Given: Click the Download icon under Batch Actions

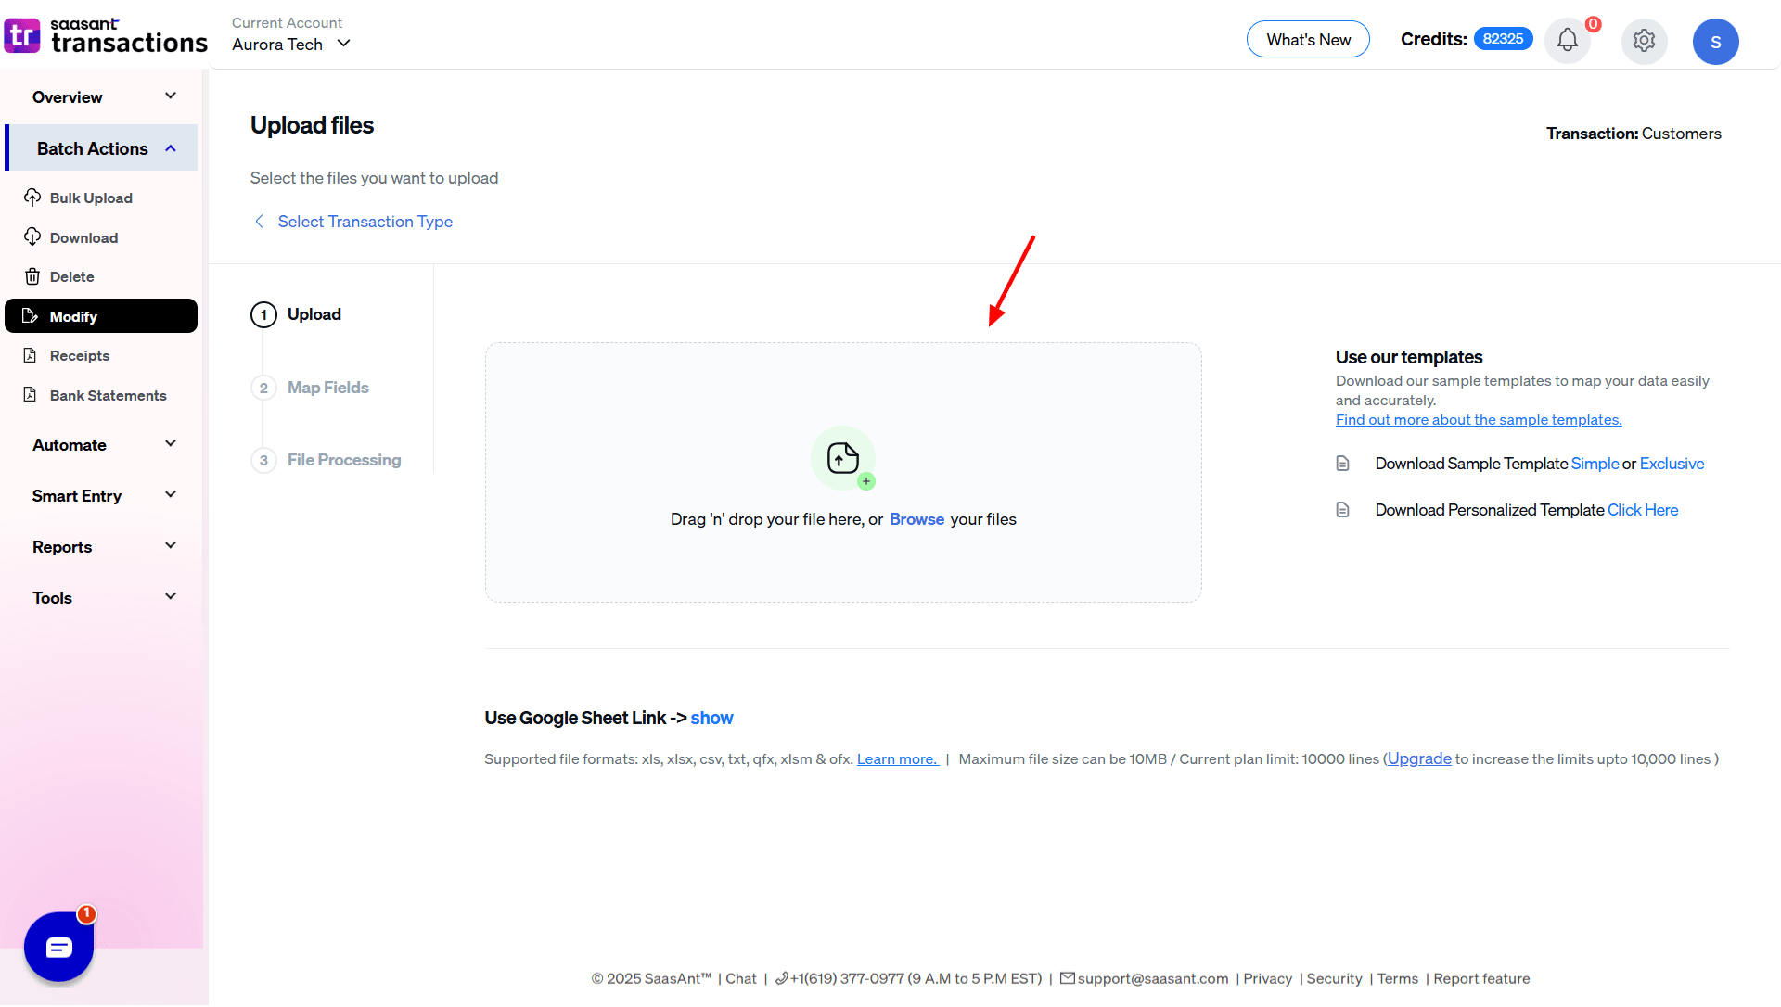Looking at the screenshot, I should click(x=33, y=237).
